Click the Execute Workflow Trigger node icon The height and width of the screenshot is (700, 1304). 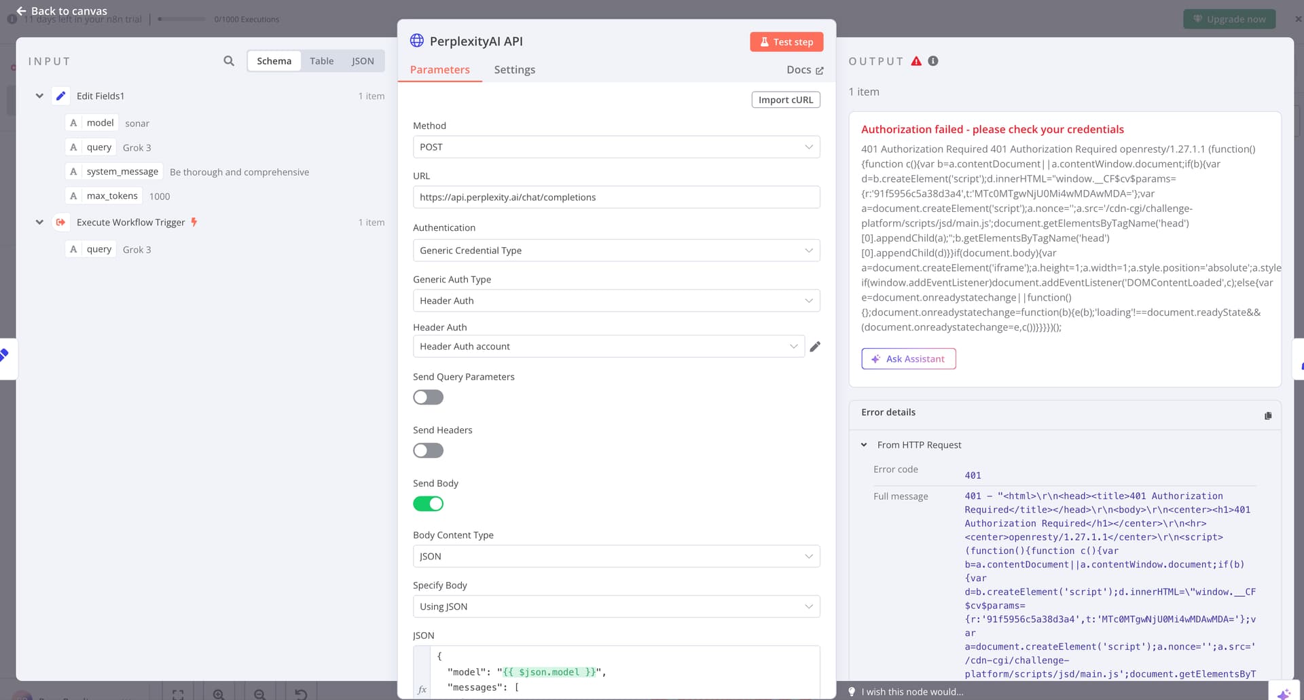point(60,222)
